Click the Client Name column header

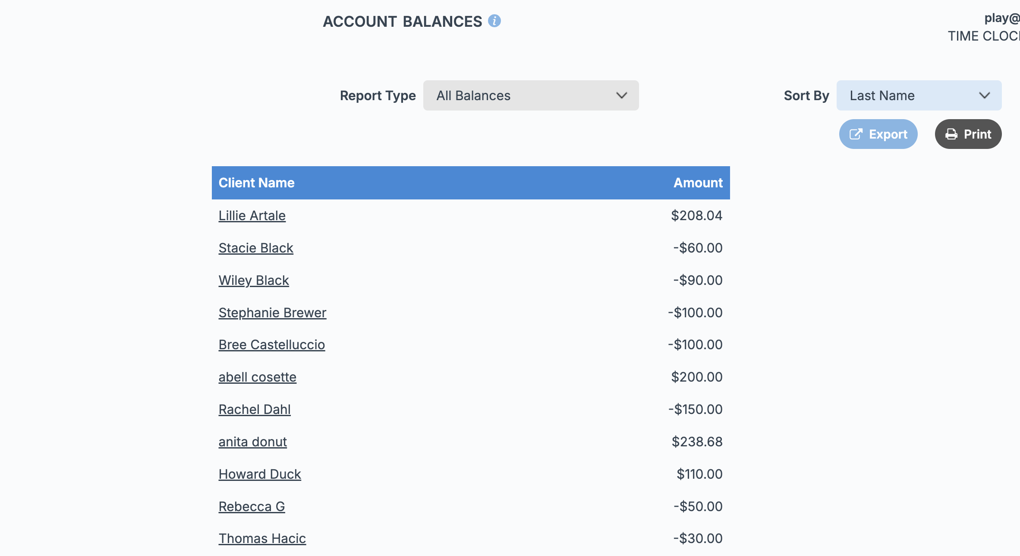[256, 183]
